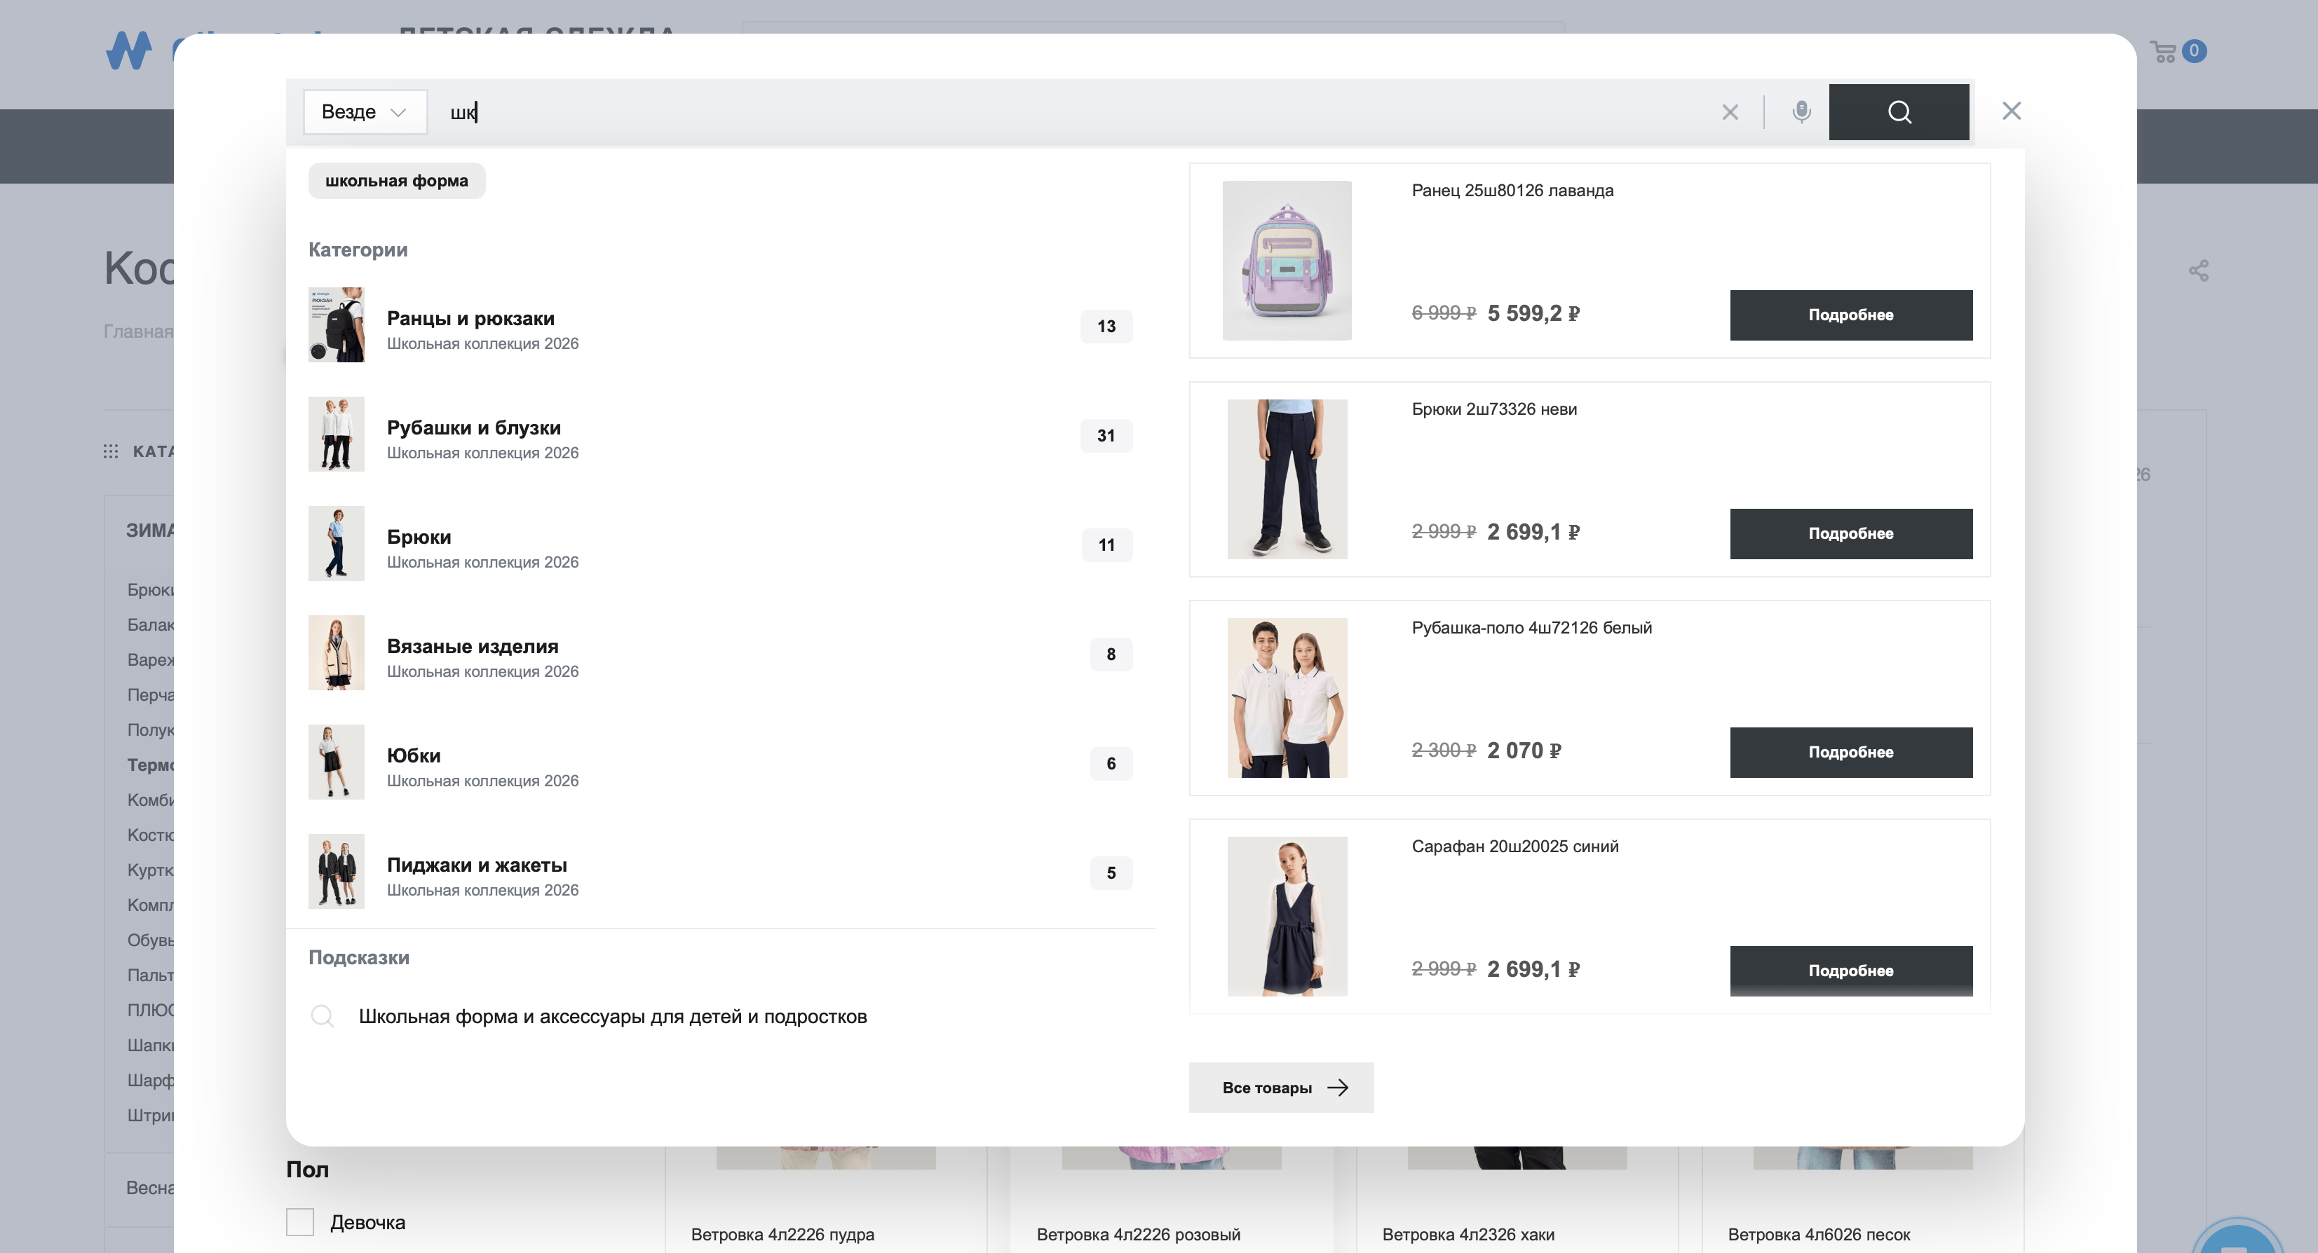Click the Юбки category thumbnail
Image resolution: width=2318 pixels, height=1253 pixels.
(x=337, y=762)
